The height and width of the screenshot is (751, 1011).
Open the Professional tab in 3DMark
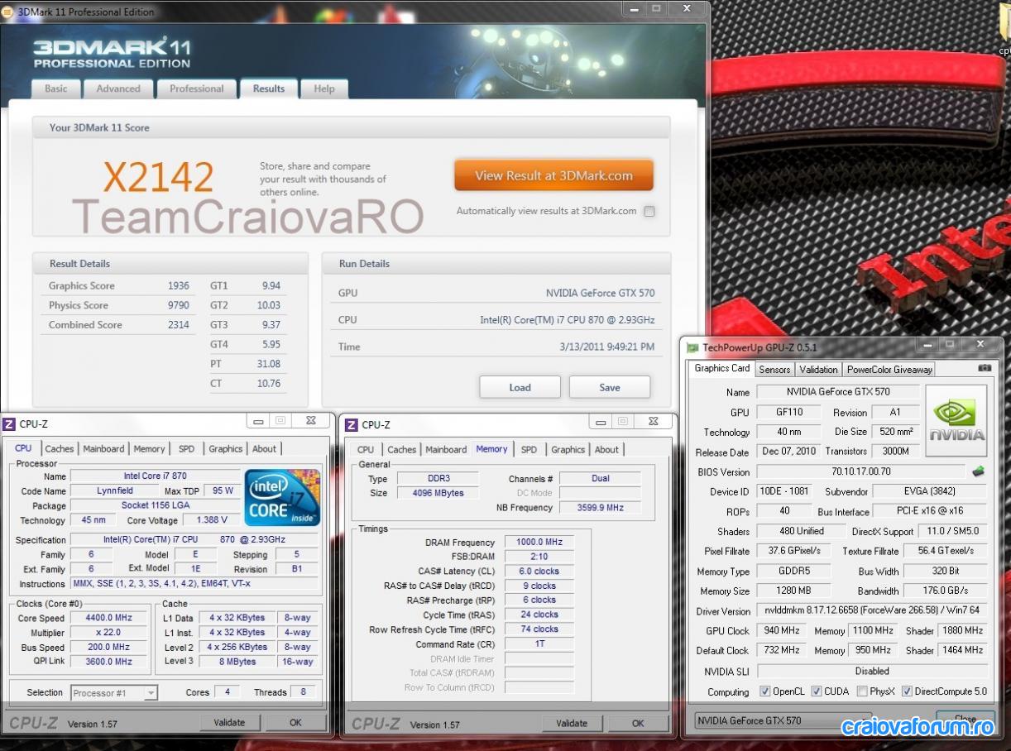tap(197, 88)
